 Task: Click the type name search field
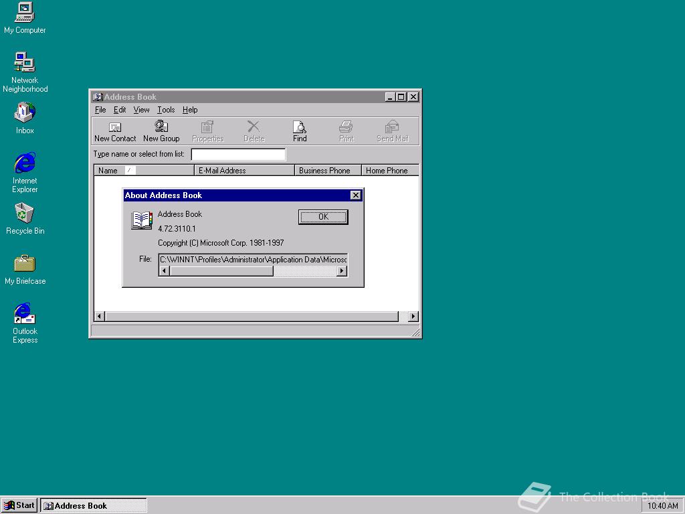click(x=239, y=155)
